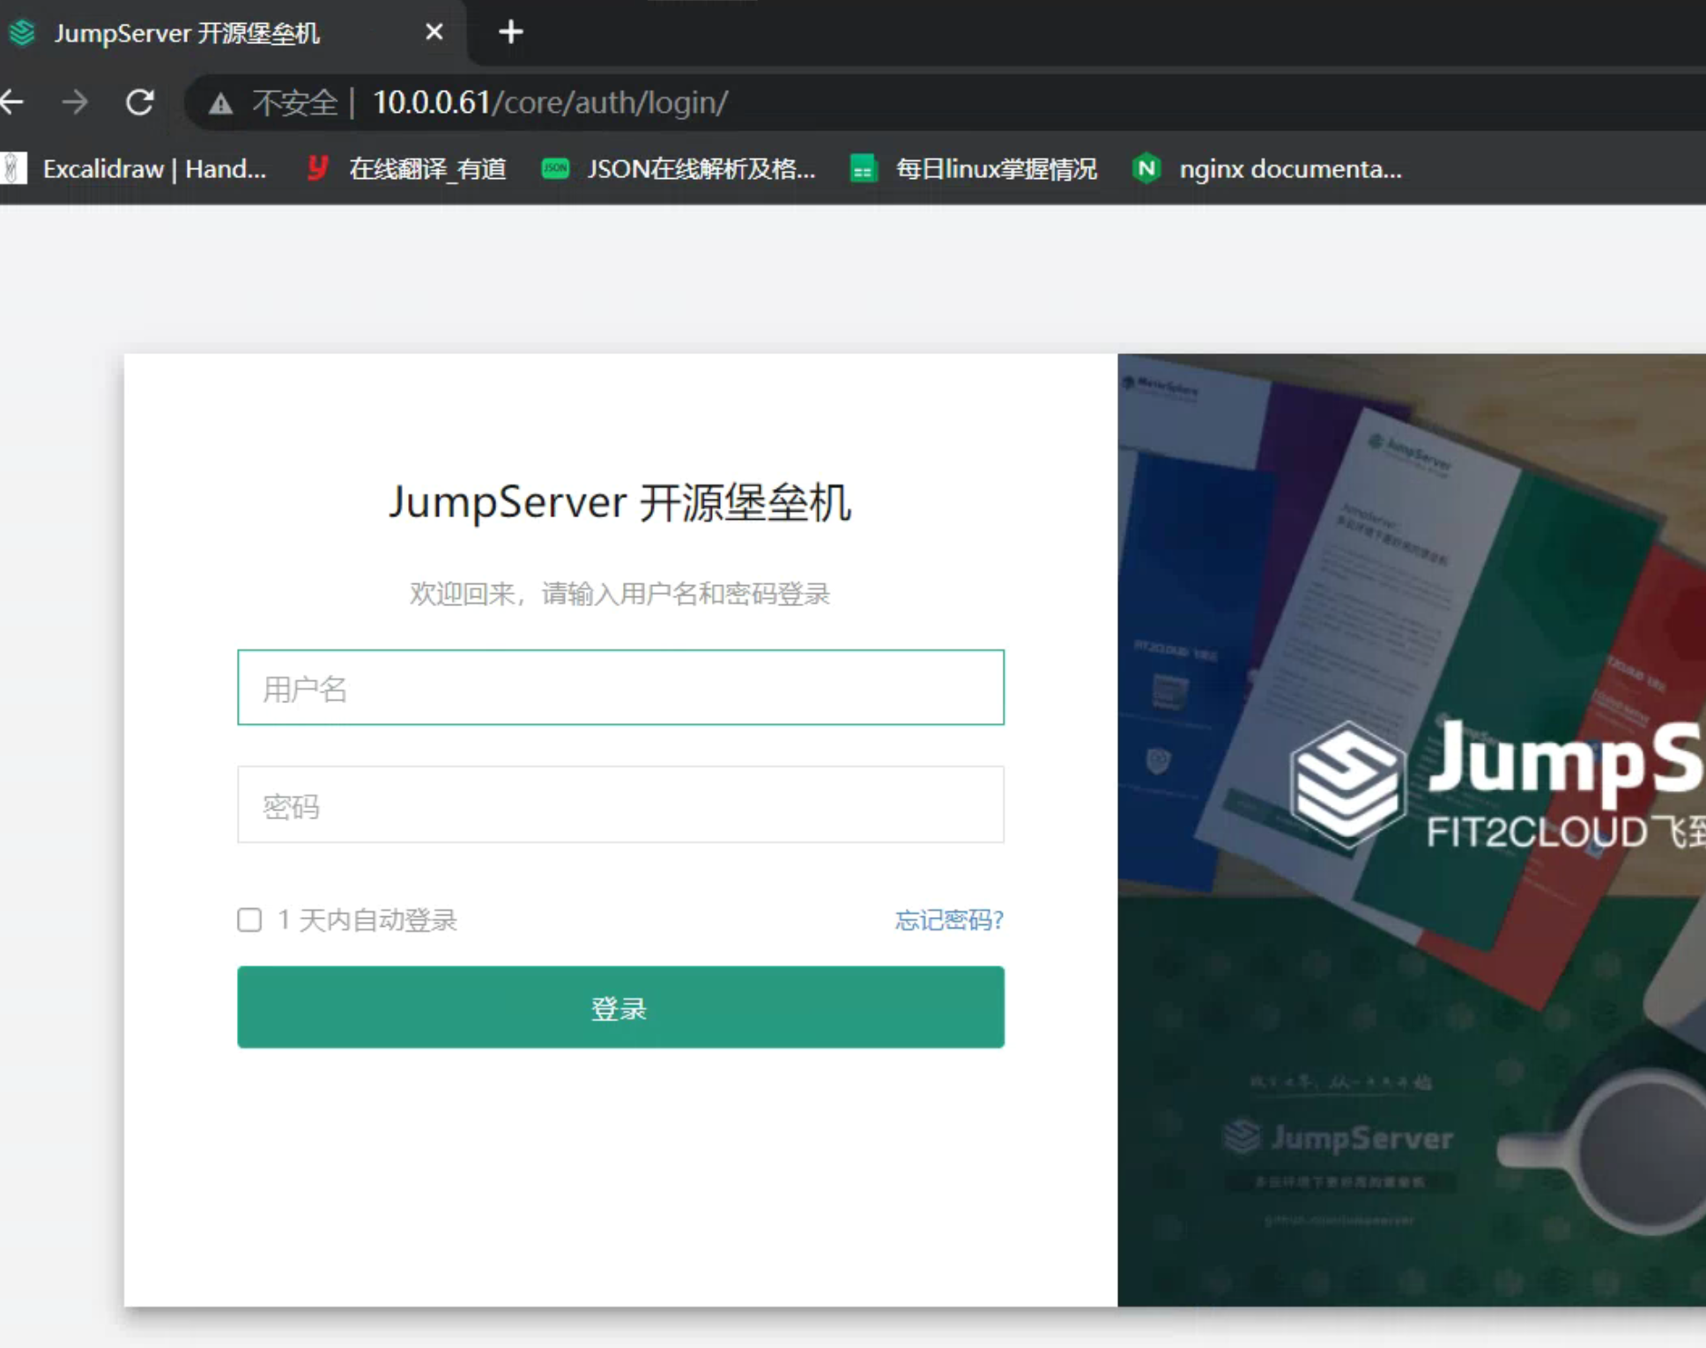Click the nginx documentation bookmark icon
1706x1348 pixels.
[x=1146, y=168]
